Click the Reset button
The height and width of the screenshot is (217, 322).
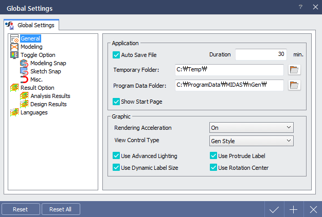21,209
